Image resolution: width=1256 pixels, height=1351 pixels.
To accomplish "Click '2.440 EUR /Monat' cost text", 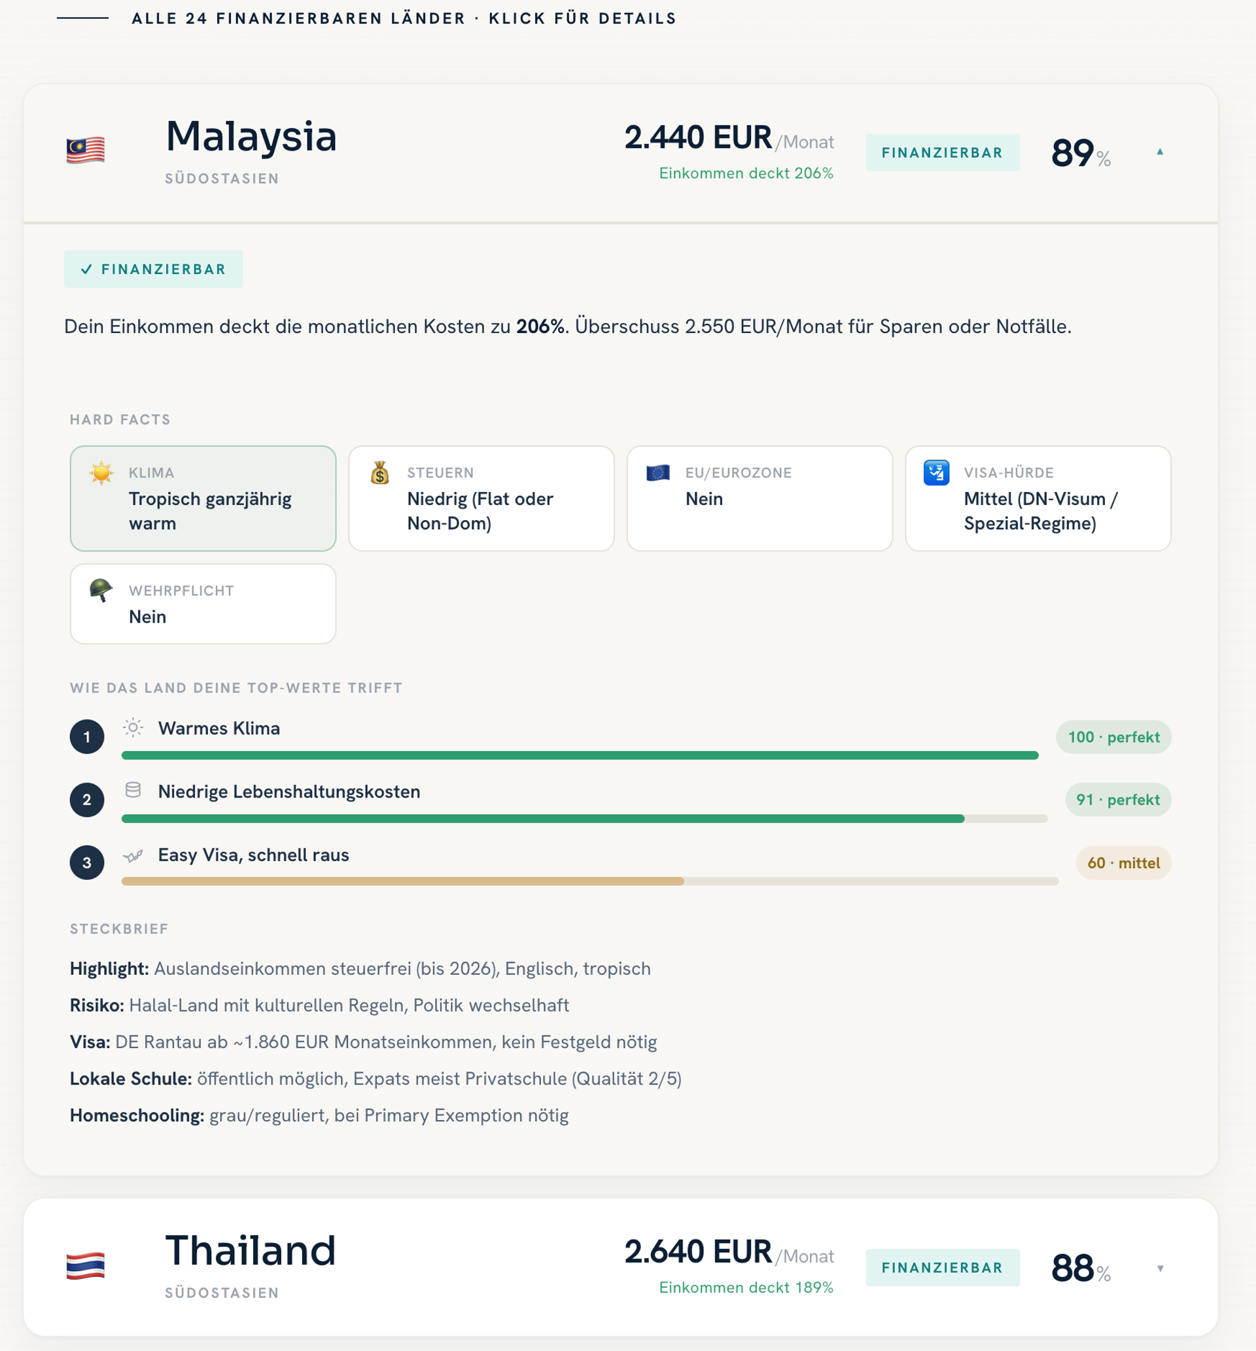I will point(729,138).
